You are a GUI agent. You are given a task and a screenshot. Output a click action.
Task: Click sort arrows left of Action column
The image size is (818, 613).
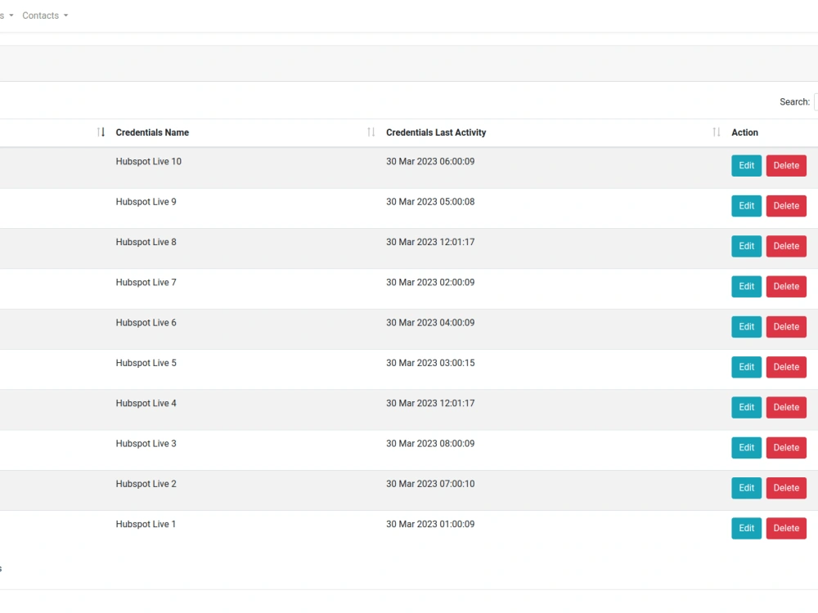click(717, 132)
